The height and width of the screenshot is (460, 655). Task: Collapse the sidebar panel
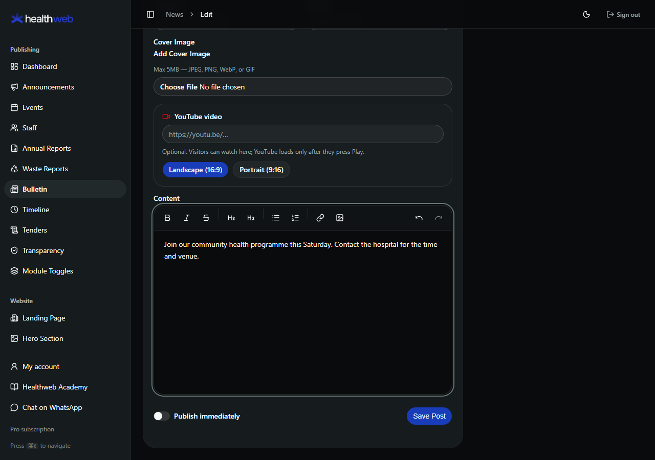(x=150, y=14)
